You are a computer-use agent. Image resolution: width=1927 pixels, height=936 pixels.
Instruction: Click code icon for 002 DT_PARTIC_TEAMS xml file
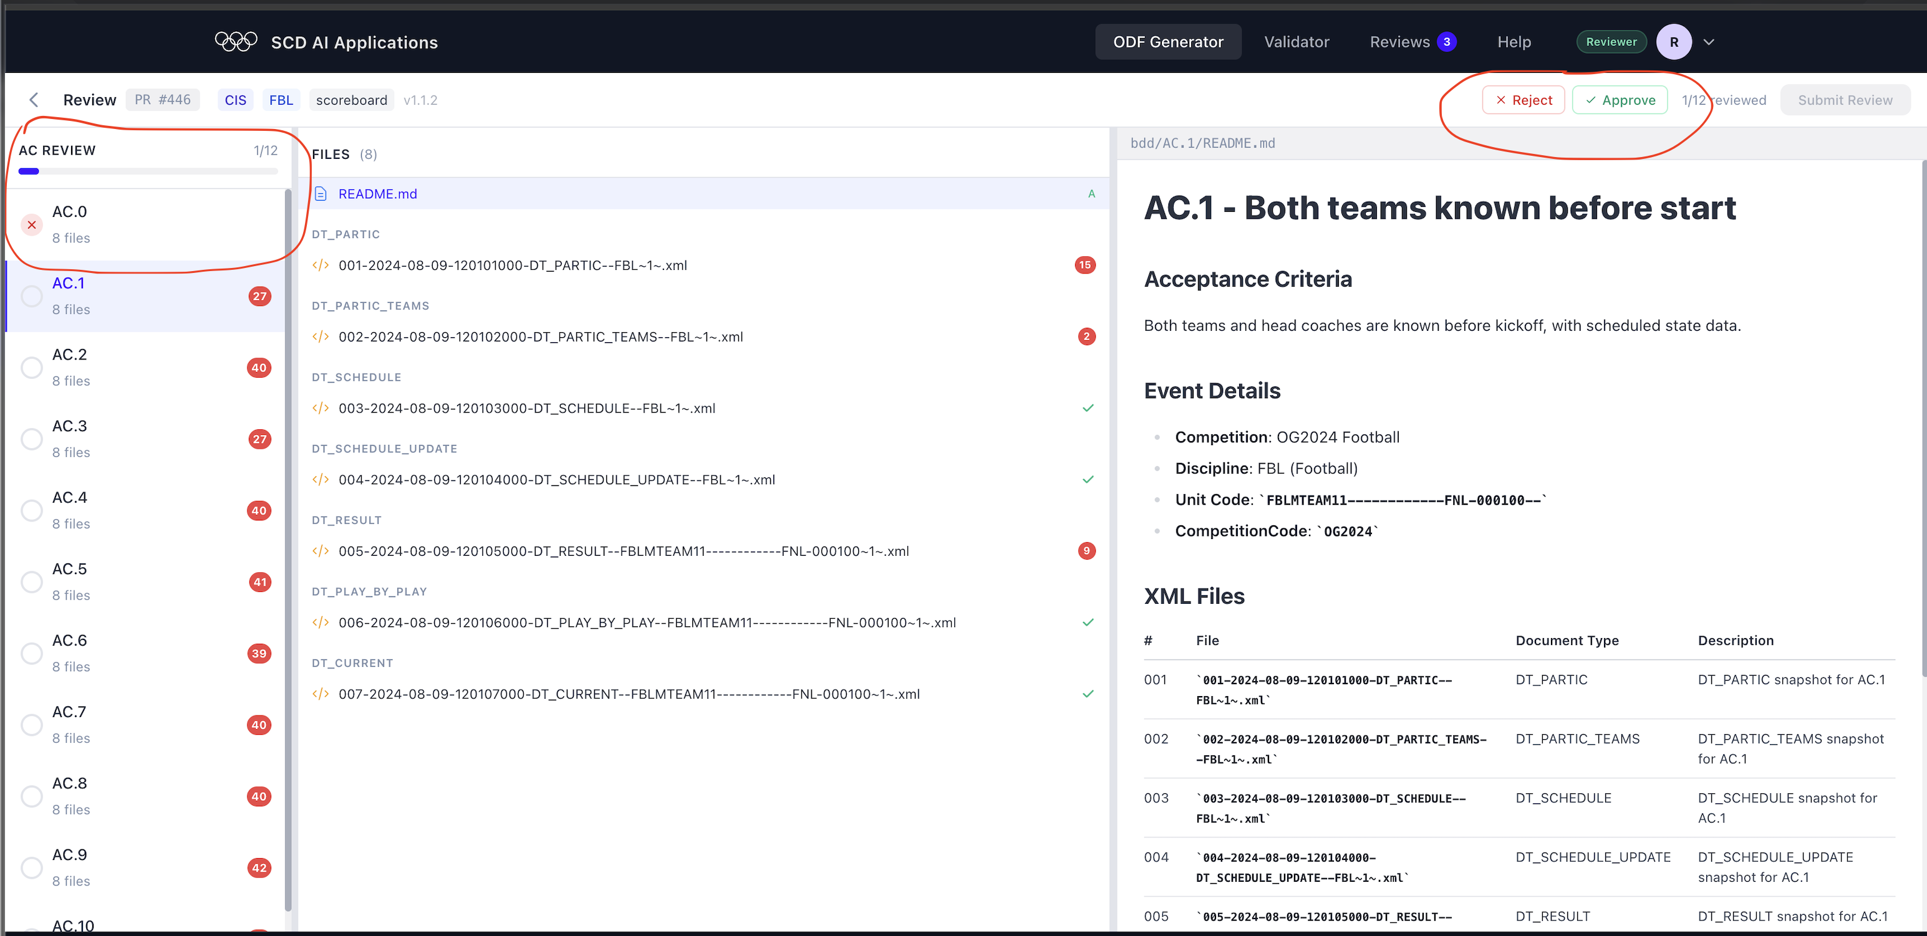[321, 337]
